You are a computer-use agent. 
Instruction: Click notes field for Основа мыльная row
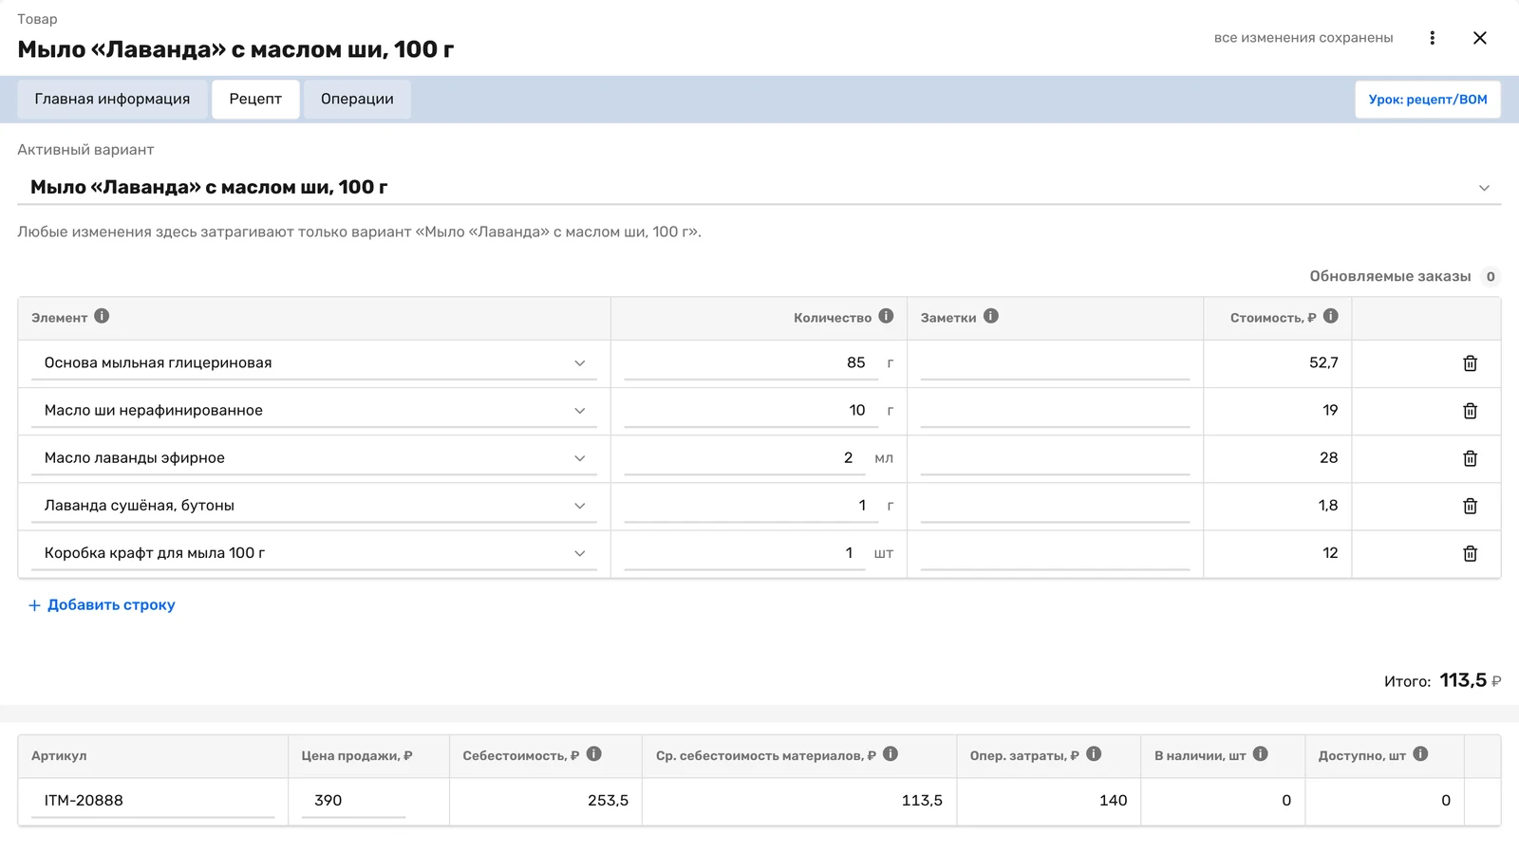1055,363
